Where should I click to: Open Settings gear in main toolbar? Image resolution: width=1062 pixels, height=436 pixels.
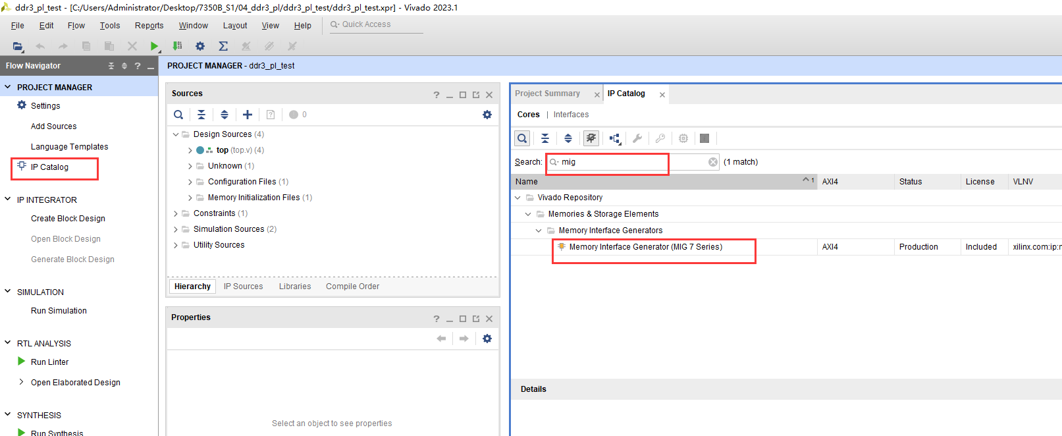click(200, 46)
